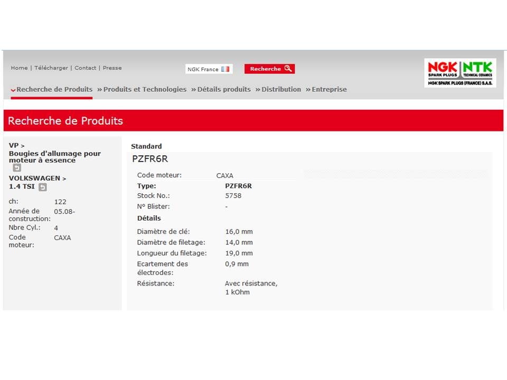Click the French flag icon
Image resolution: width=507 pixels, height=380 pixels.
pyautogui.click(x=226, y=69)
